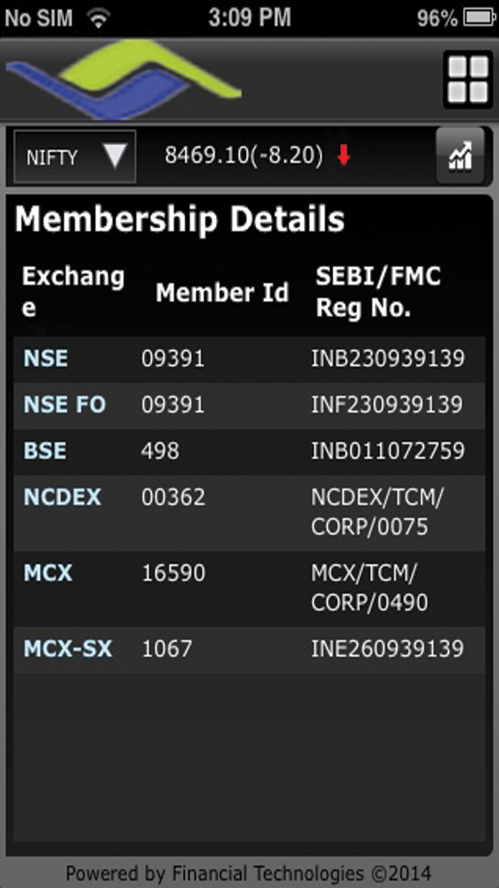The width and height of the screenshot is (499, 888).
Task: Tap the red down arrow indicator
Action: click(344, 157)
